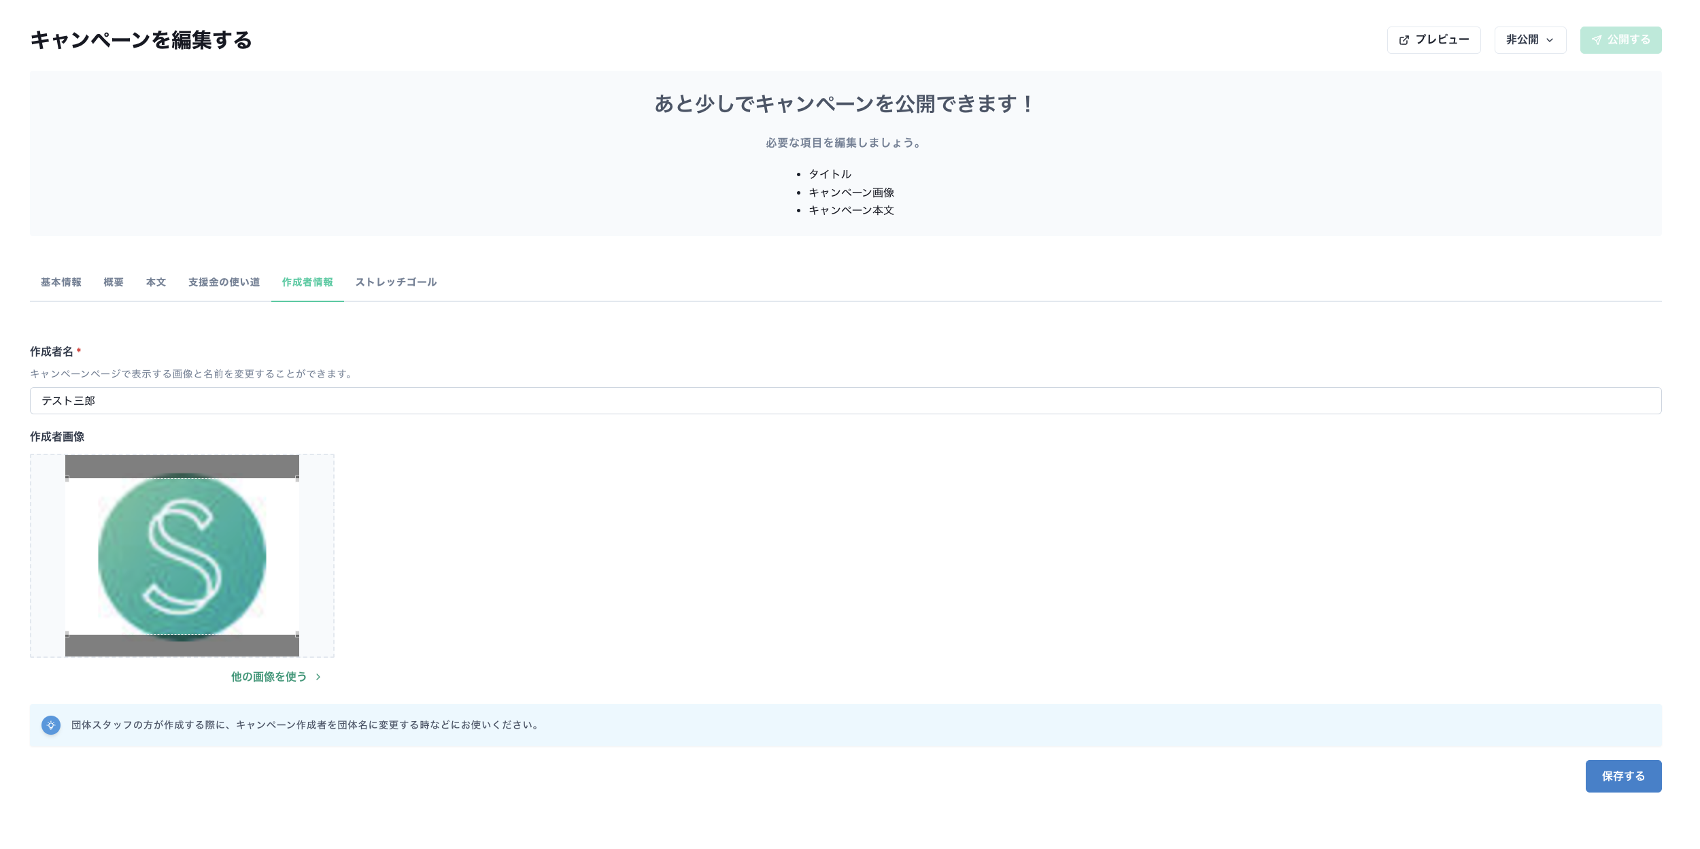
Task: Click the 保存する button
Action: [1623, 776]
